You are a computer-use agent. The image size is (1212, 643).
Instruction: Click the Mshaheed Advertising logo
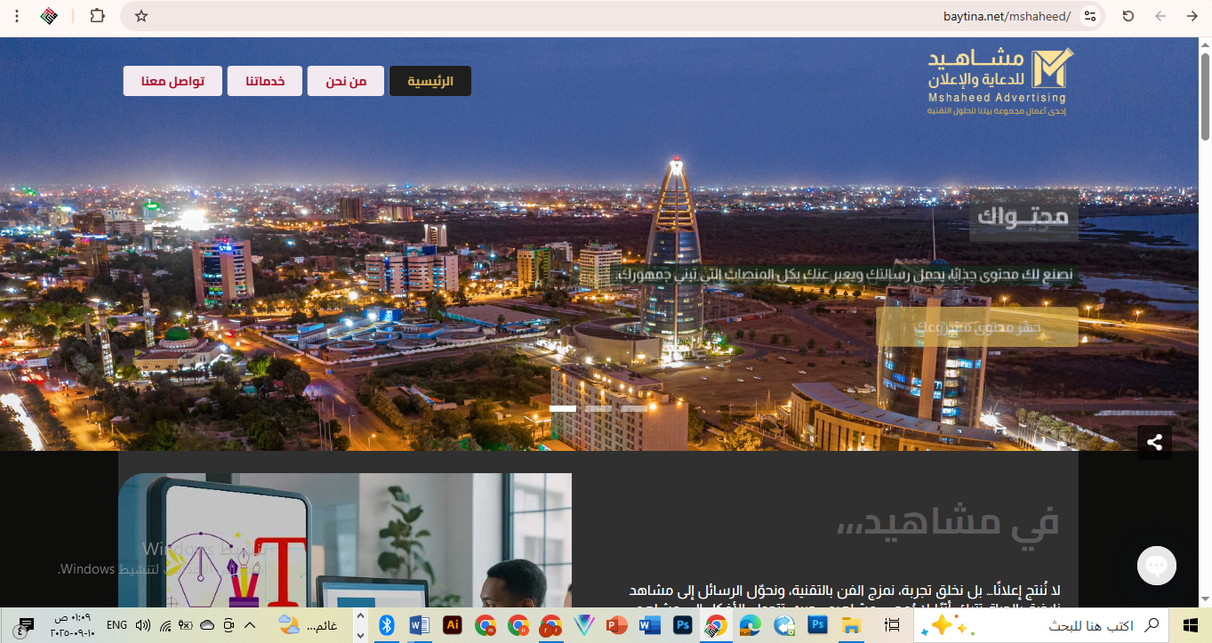(999, 82)
